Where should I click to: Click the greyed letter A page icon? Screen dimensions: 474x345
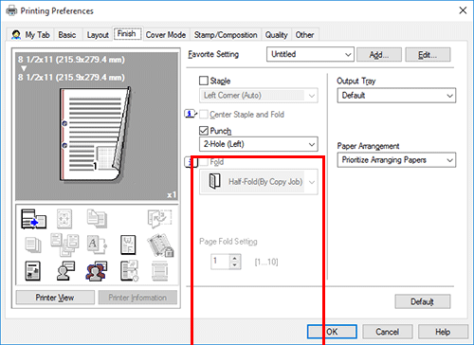97,245
